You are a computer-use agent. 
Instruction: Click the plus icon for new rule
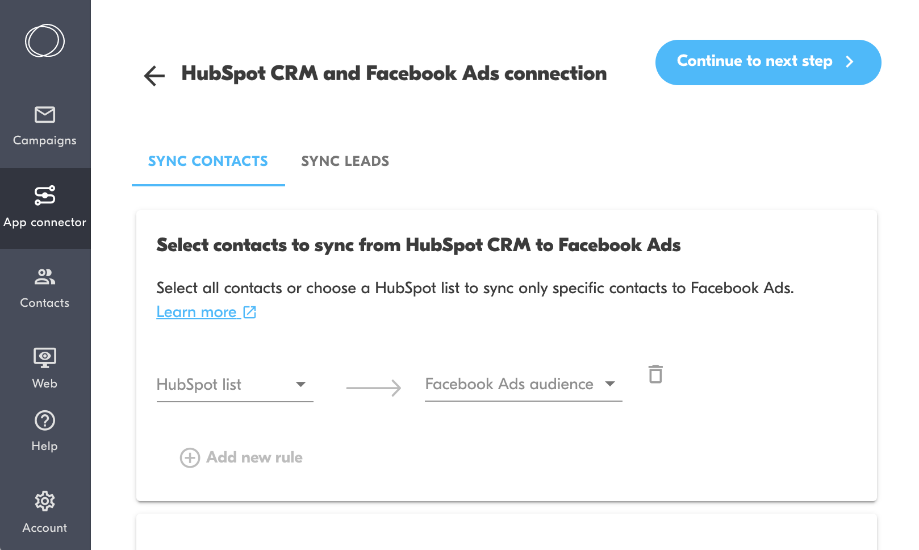click(x=190, y=457)
